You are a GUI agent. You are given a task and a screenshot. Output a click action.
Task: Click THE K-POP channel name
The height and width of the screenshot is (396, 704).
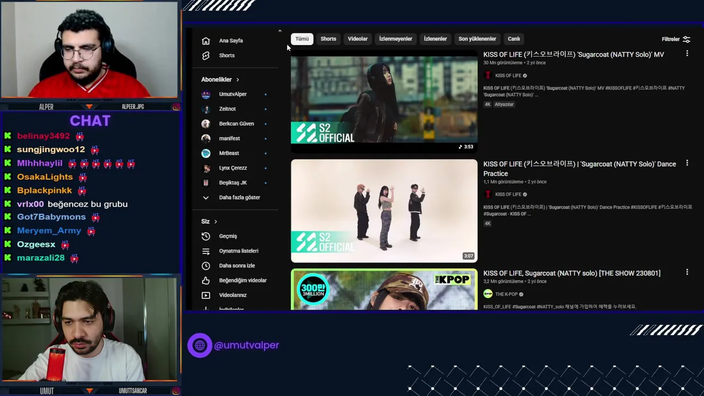pyautogui.click(x=507, y=294)
